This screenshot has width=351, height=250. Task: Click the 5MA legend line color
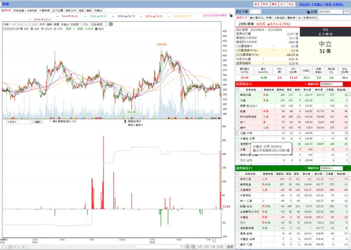click(58, 16)
